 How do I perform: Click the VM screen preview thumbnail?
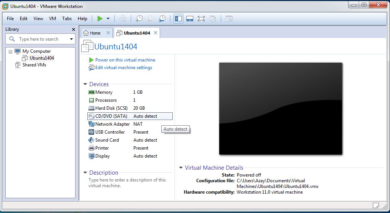[x=280, y=109]
